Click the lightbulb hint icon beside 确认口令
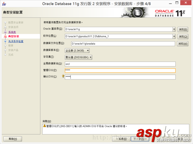The width and height of the screenshot is (193, 144). [x=63, y=76]
